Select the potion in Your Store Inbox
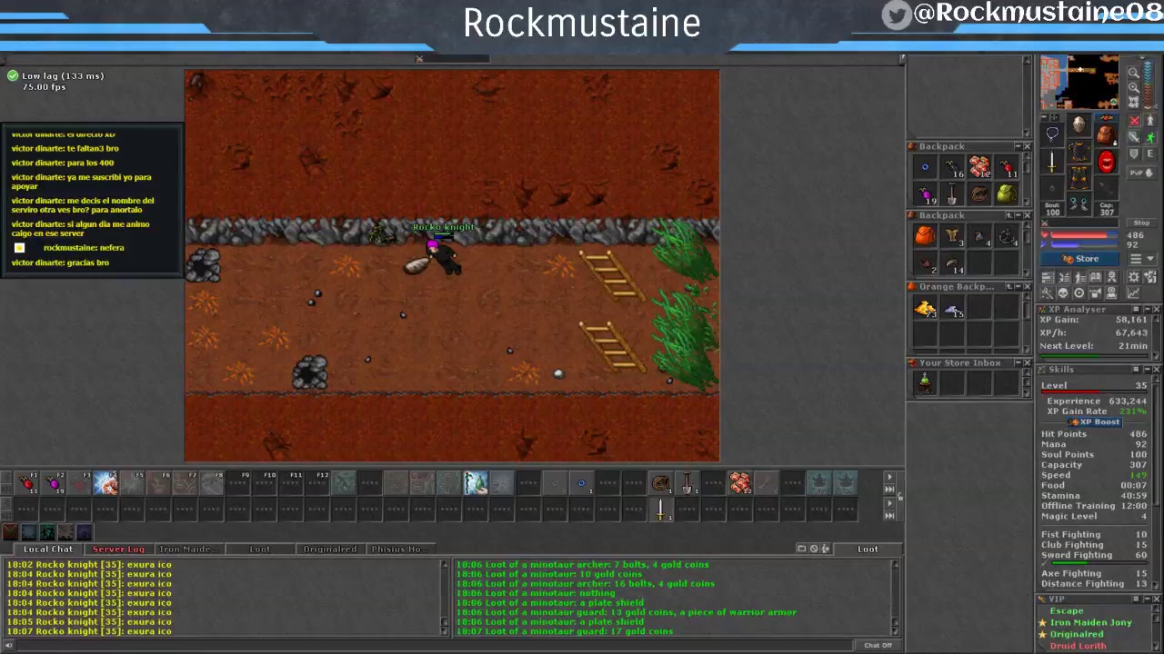Image resolution: width=1164 pixels, height=654 pixels. pos(925,384)
